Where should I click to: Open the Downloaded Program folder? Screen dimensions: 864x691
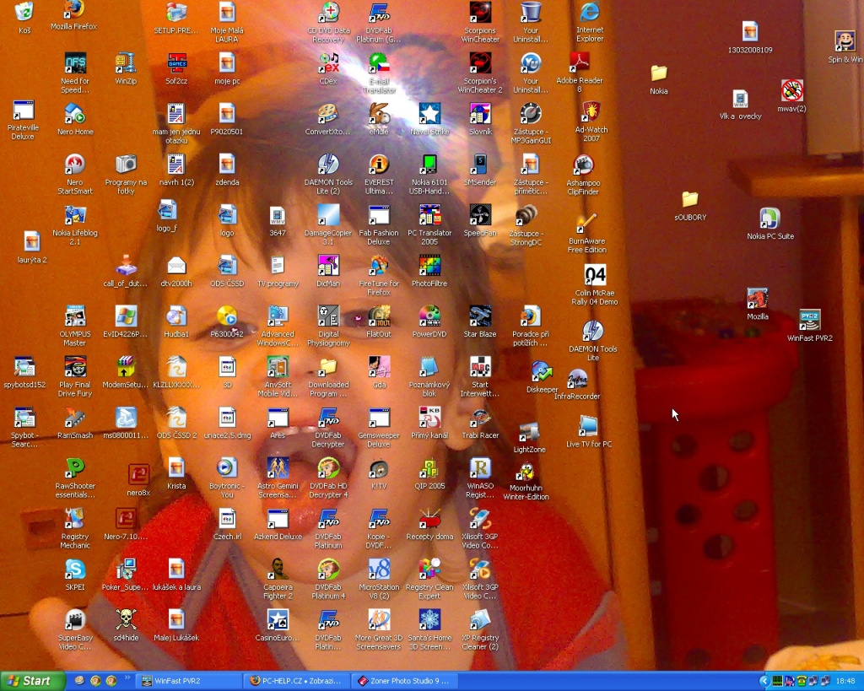click(x=328, y=377)
